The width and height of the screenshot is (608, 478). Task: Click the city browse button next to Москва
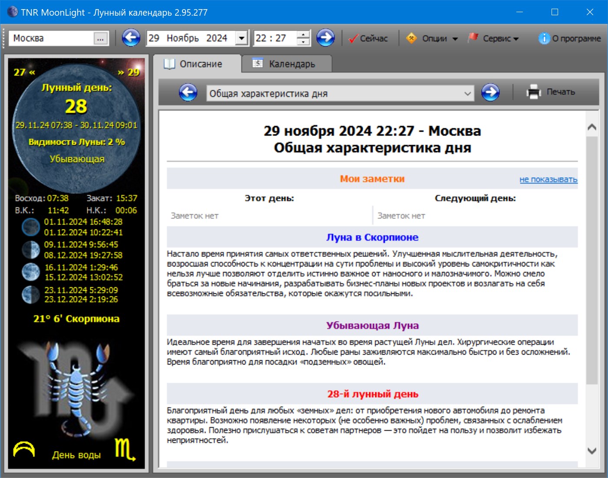[x=100, y=38]
